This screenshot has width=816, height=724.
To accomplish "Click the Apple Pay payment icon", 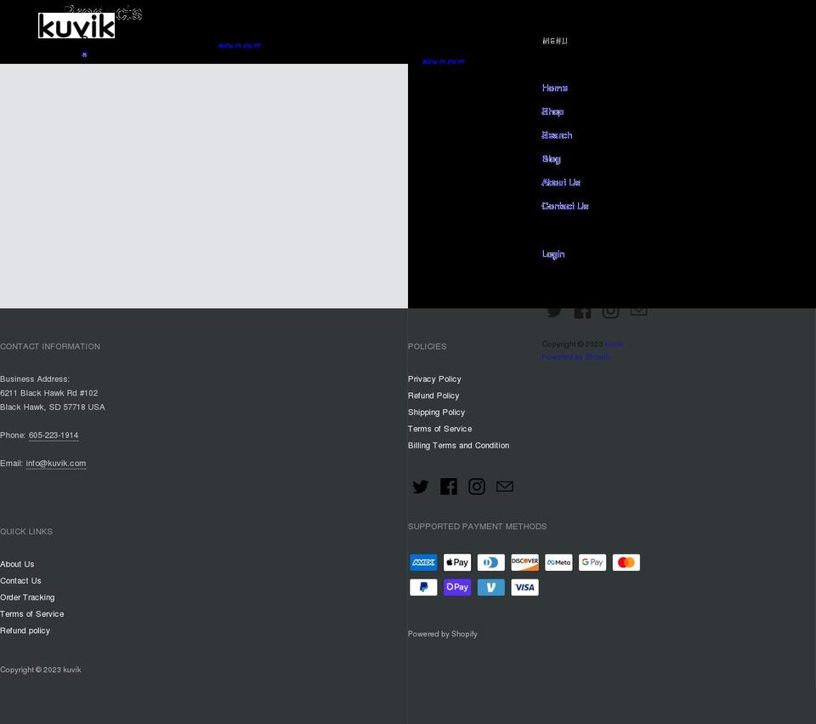I will (457, 562).
